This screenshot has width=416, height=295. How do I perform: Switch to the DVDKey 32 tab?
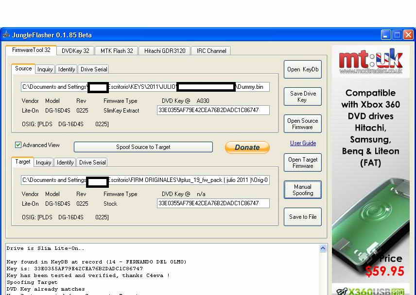[75, 51]
